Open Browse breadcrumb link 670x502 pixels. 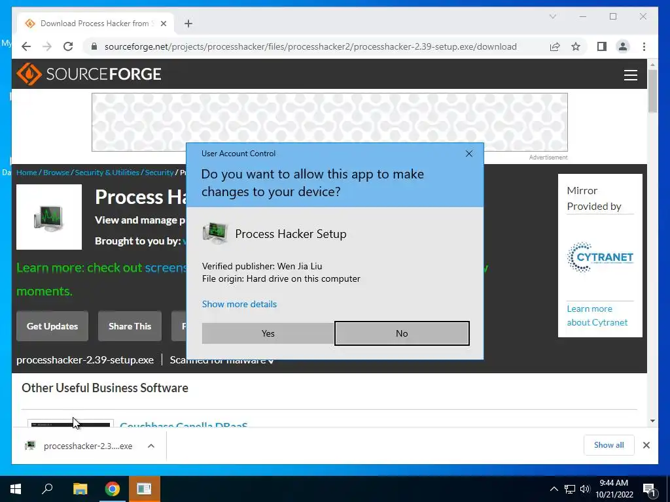(56, 173)
